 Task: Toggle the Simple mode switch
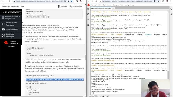[x=96, y=96]
